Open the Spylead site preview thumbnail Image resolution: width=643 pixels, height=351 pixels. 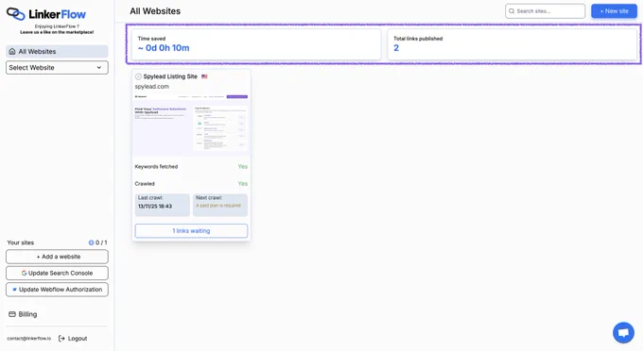(191, 124)
